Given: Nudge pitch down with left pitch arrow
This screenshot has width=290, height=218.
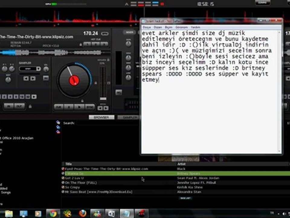Looking at the screenshot, I should click(x=100, y=108).
